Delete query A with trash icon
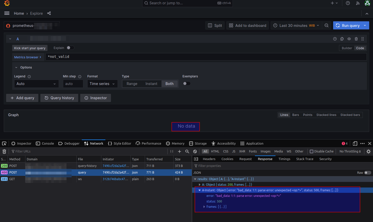Screen dimensions: 373x222 pyautogui.click(x=356, y=39)
